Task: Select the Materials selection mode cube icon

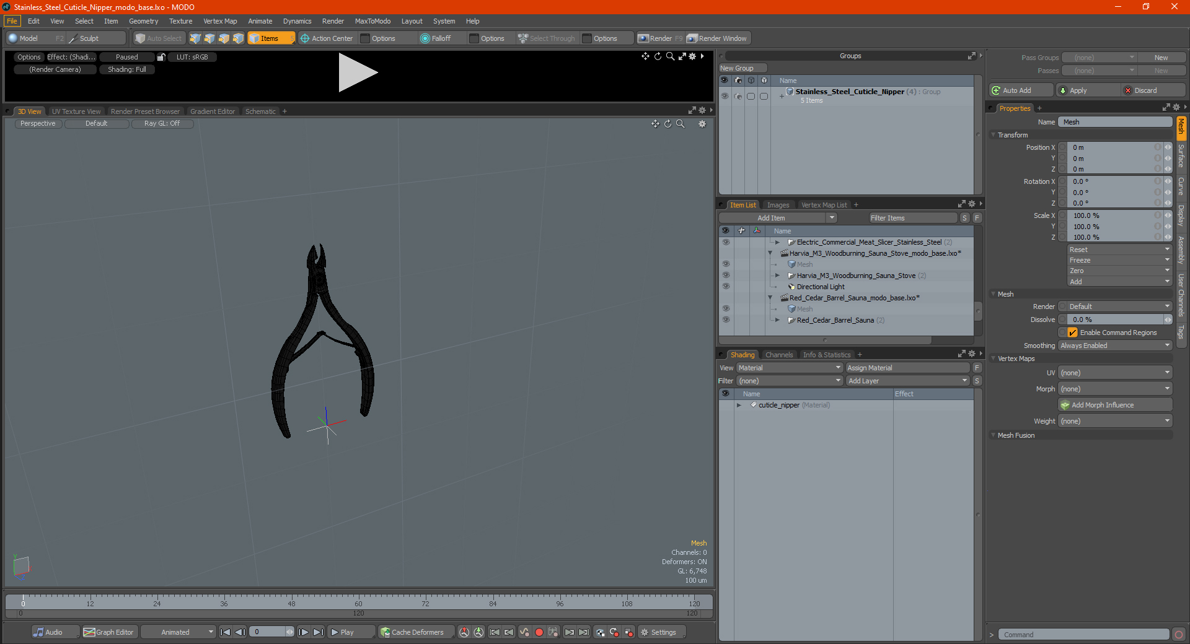Action: click(x=238, y=38)
